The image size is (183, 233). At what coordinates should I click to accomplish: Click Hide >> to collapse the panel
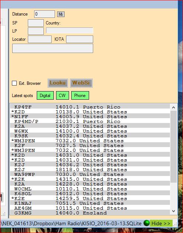161,223
